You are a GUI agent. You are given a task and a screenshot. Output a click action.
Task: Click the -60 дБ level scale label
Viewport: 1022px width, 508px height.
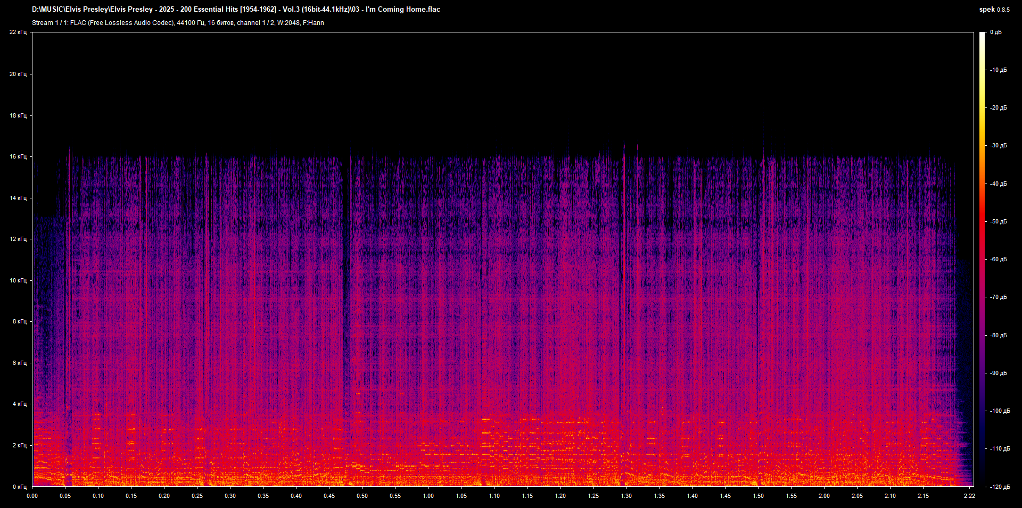click(999, 260)
